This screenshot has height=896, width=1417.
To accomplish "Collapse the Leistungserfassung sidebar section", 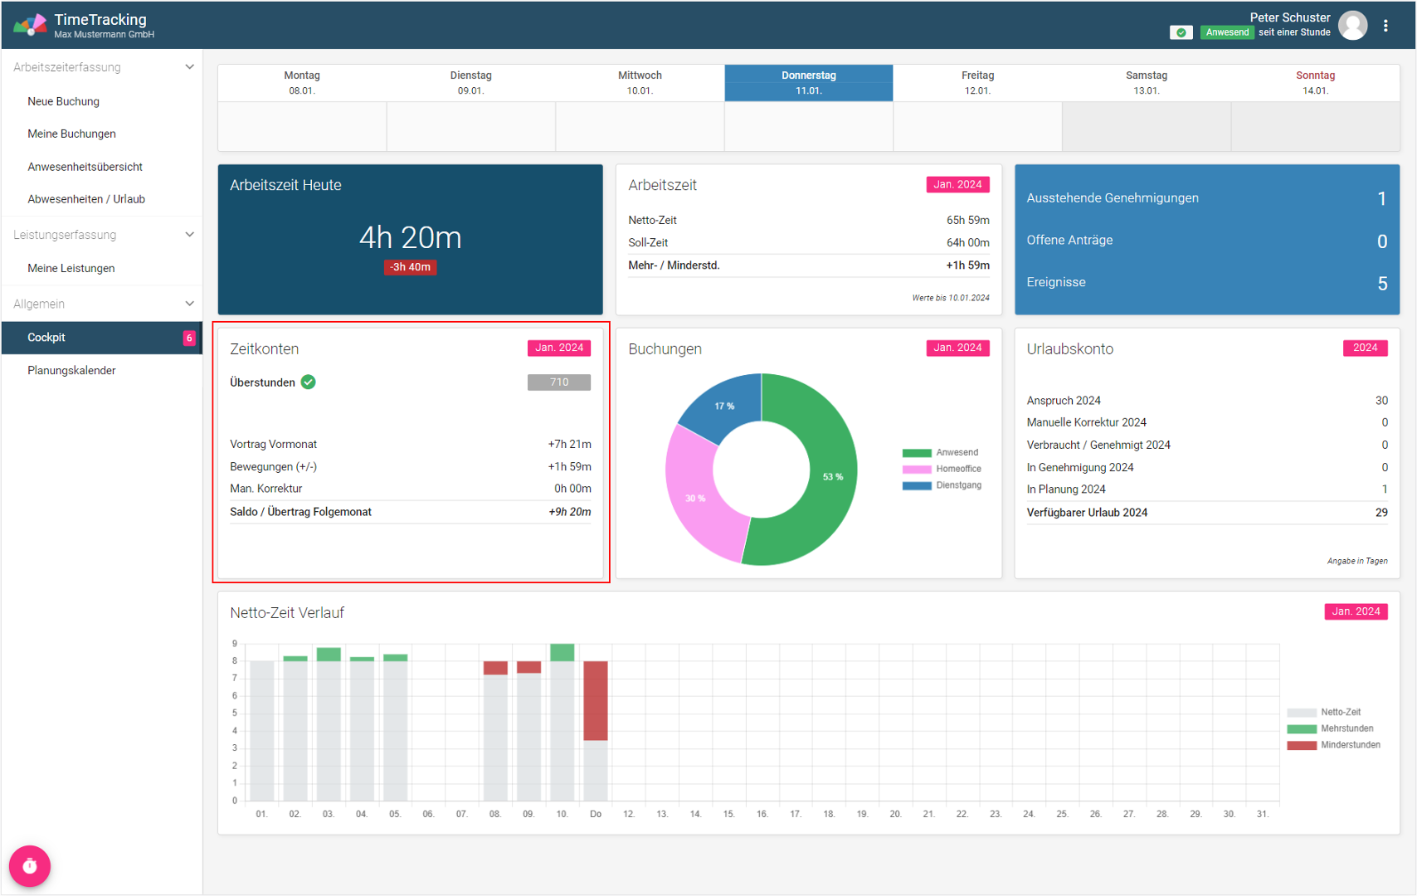I will (189, 235).
